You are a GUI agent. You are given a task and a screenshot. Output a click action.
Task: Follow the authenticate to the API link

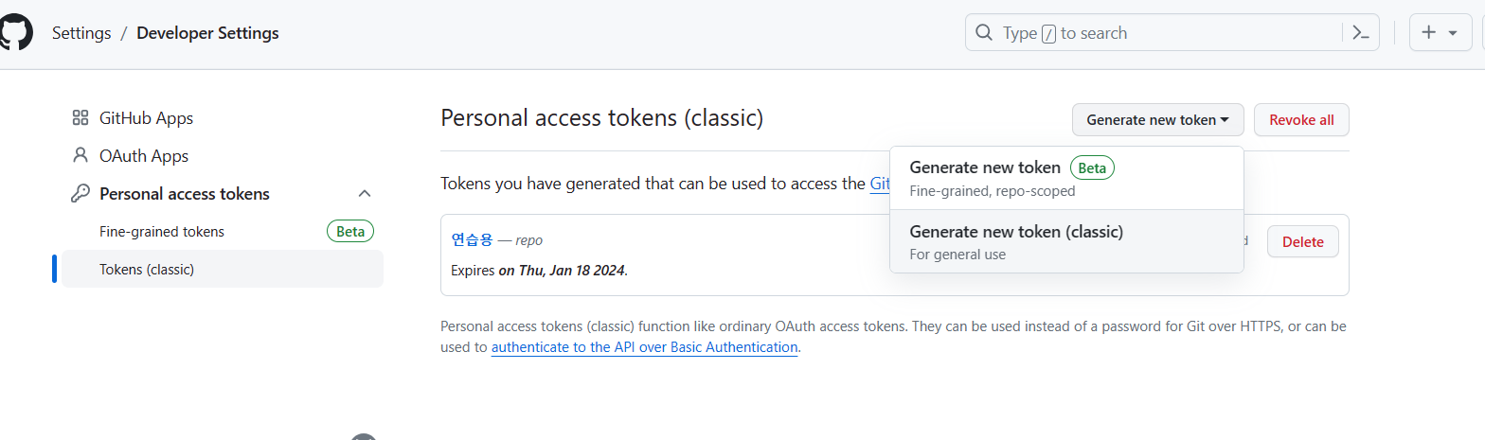[644, 347]
